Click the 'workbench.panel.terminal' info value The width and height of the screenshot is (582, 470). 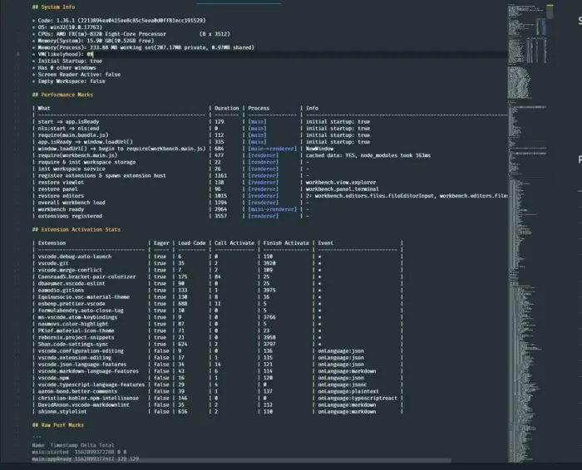click(x=343, y=189)
